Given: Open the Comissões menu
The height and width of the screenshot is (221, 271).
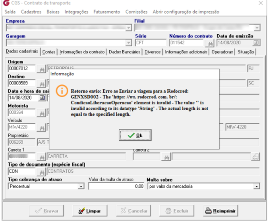Looking at the screenshot, I should [x=136, y=12].
